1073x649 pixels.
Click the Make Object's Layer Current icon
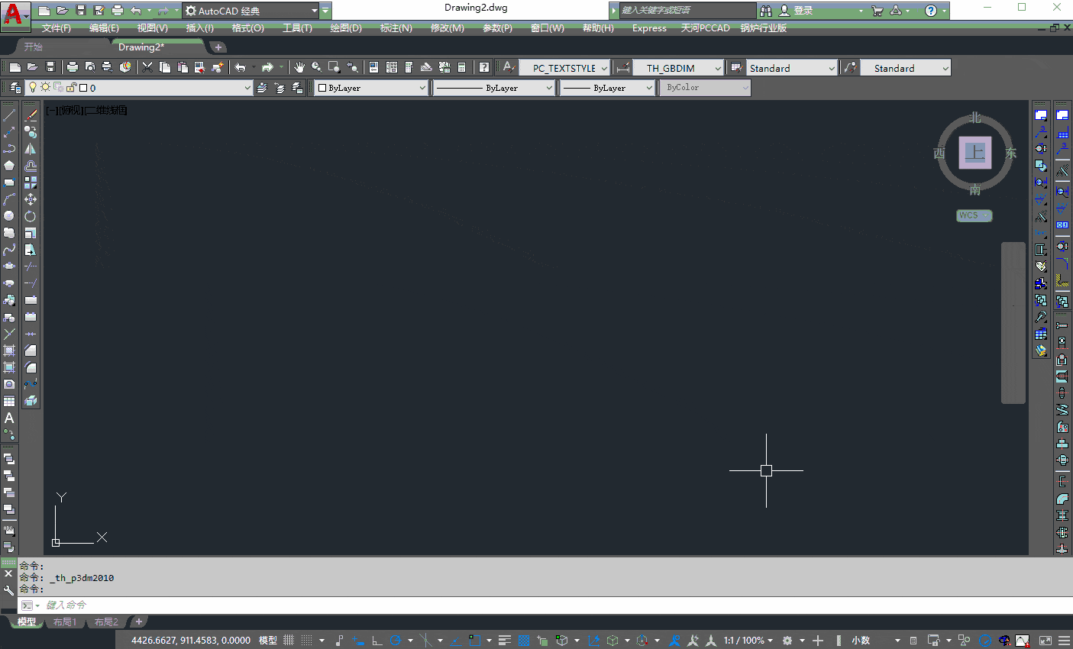click(x=262, y=88)
